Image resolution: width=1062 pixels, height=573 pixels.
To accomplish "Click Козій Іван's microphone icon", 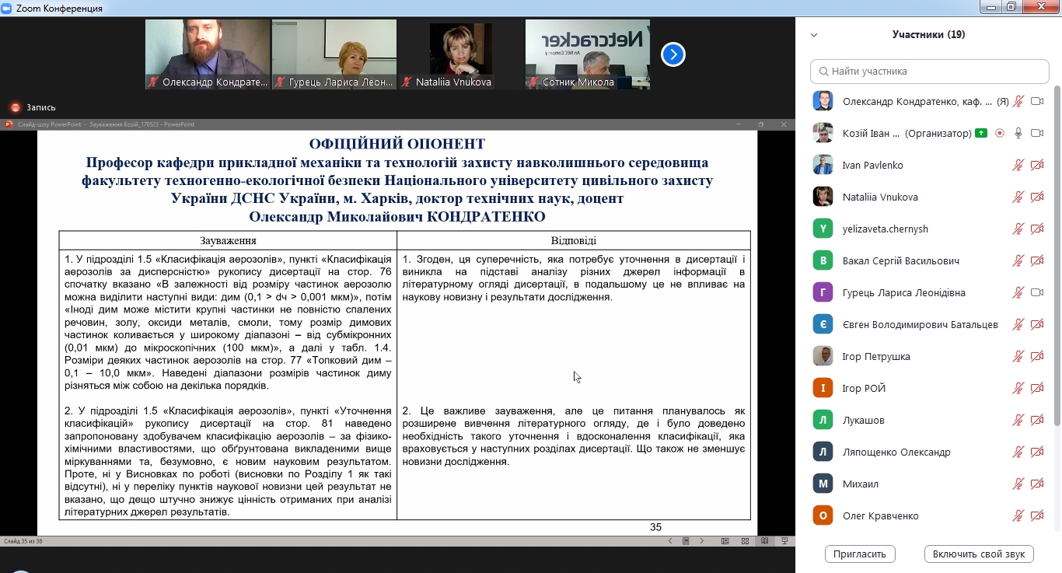I will pos(1018,133).
